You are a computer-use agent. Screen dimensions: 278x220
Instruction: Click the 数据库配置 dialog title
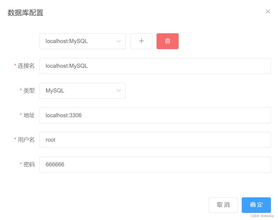tap(25, 13)
